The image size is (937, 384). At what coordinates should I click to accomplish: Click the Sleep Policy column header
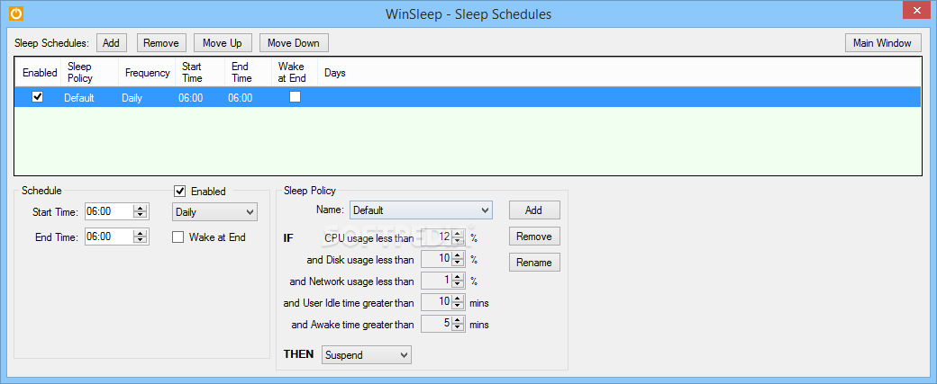(90, 73)
